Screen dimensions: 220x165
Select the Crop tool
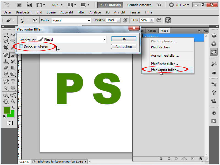6,48
